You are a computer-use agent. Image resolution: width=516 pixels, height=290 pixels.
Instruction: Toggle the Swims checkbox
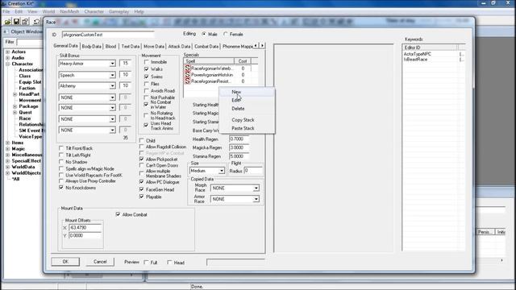pos(147,77)
